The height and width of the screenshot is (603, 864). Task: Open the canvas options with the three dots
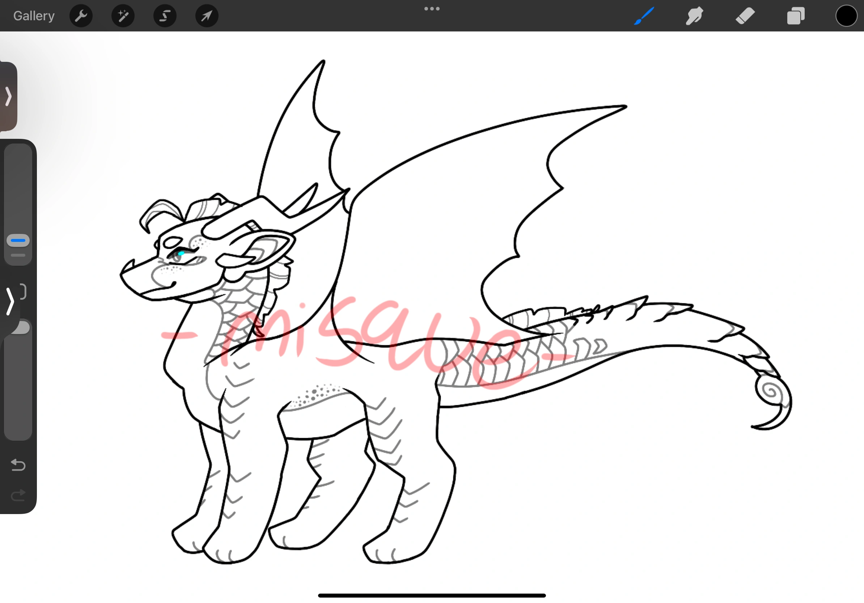[x=432, y=8]
